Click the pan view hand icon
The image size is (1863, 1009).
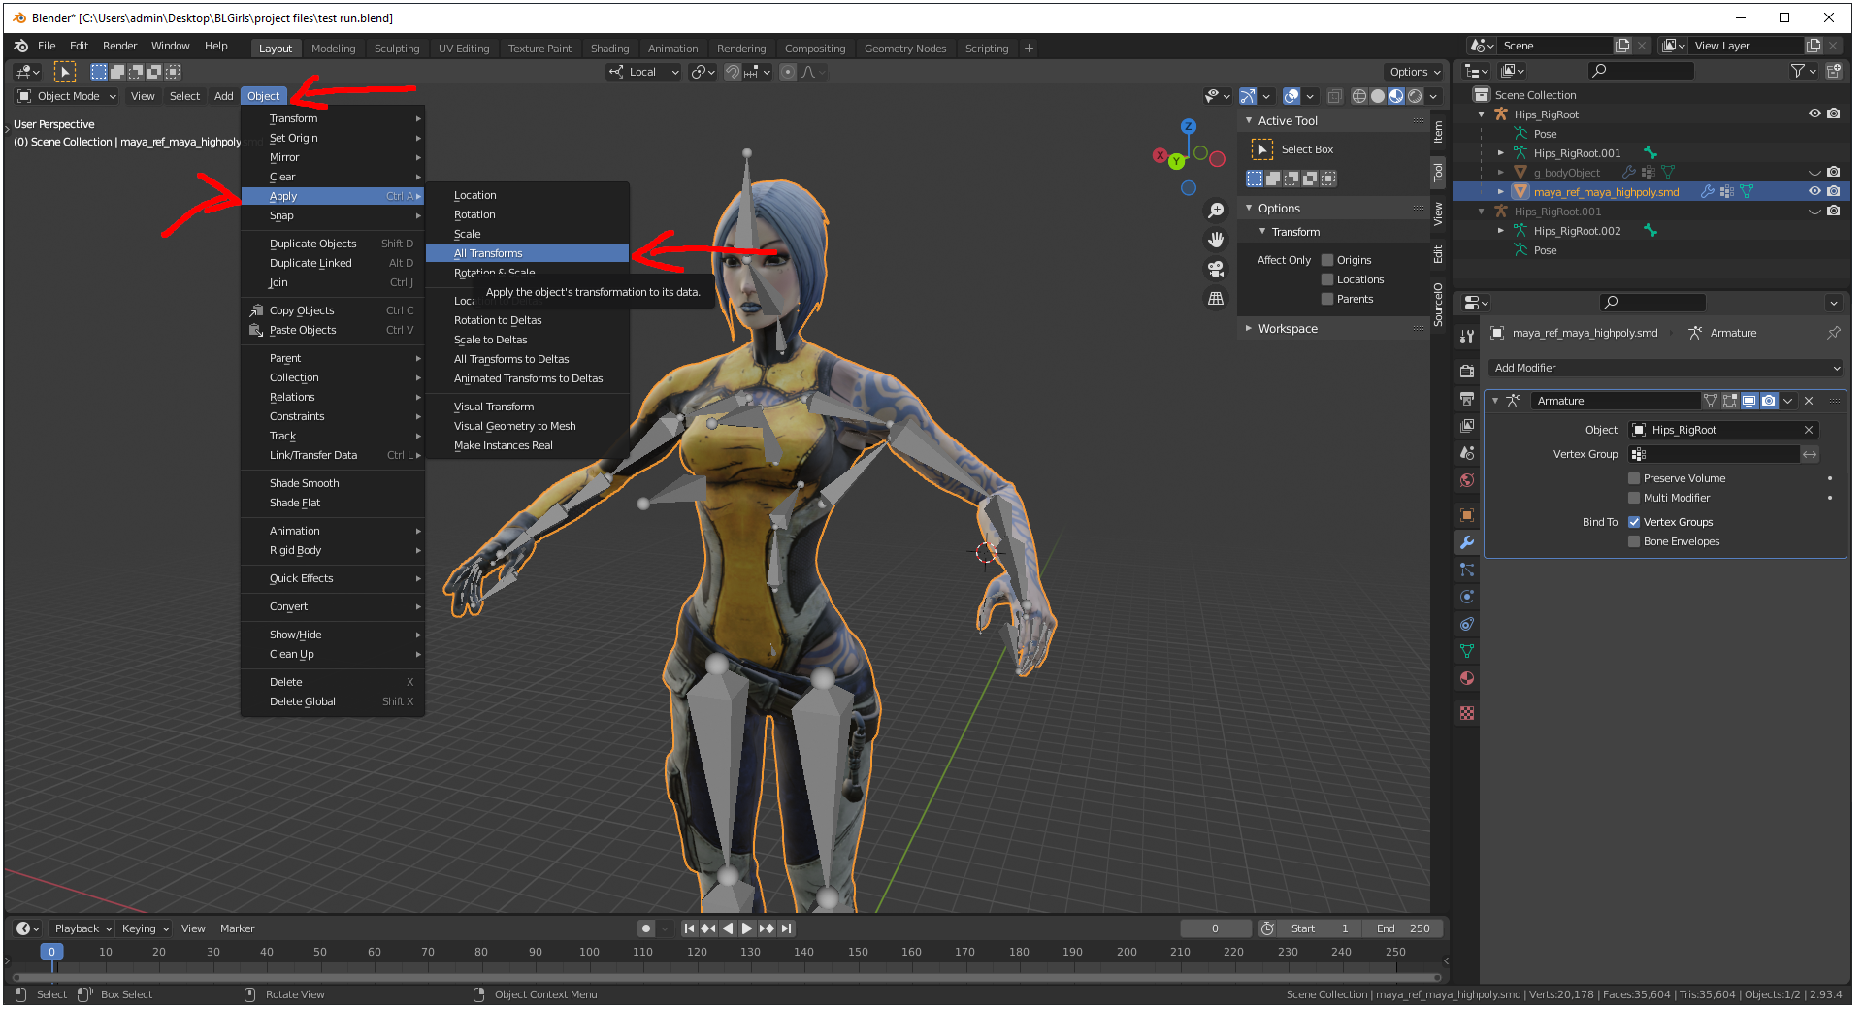tap(1216, 240)
